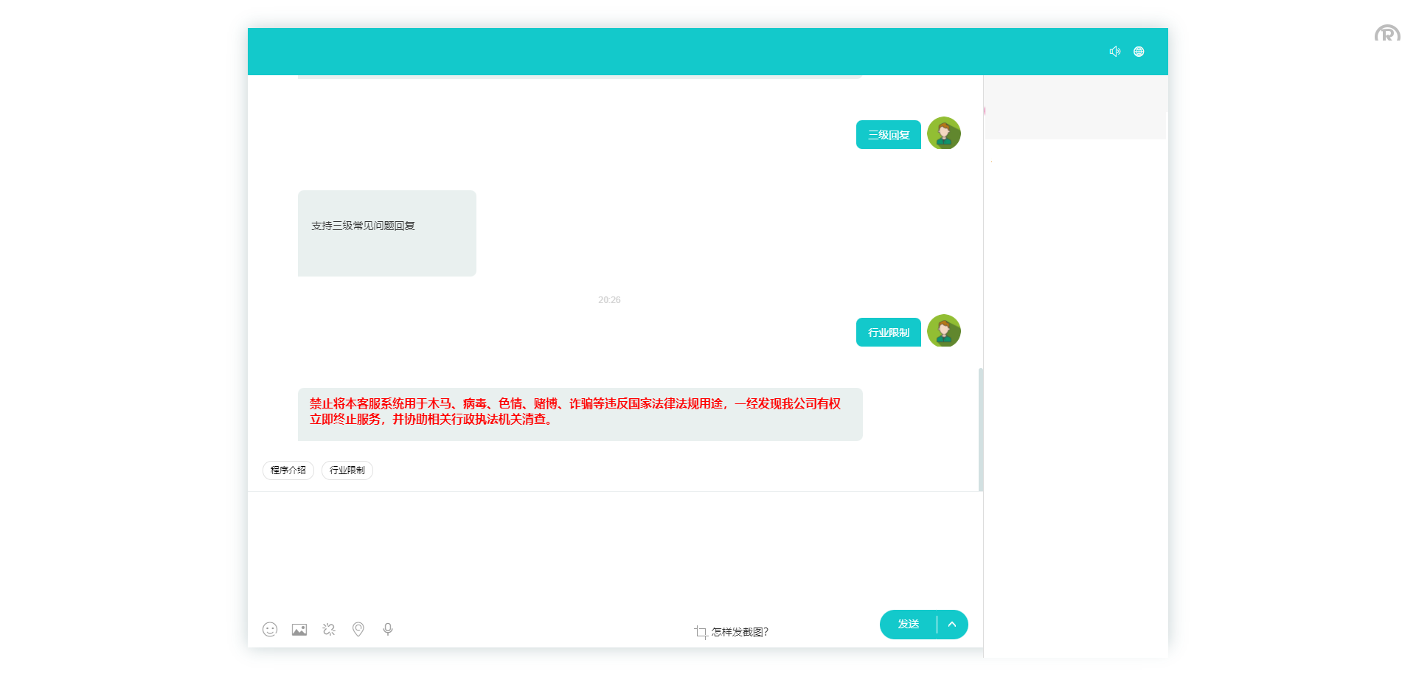The width and height of the screenshot is (1416, 688).
Task: Click the 怎样发截图? help link
Action: coord(739,632)
